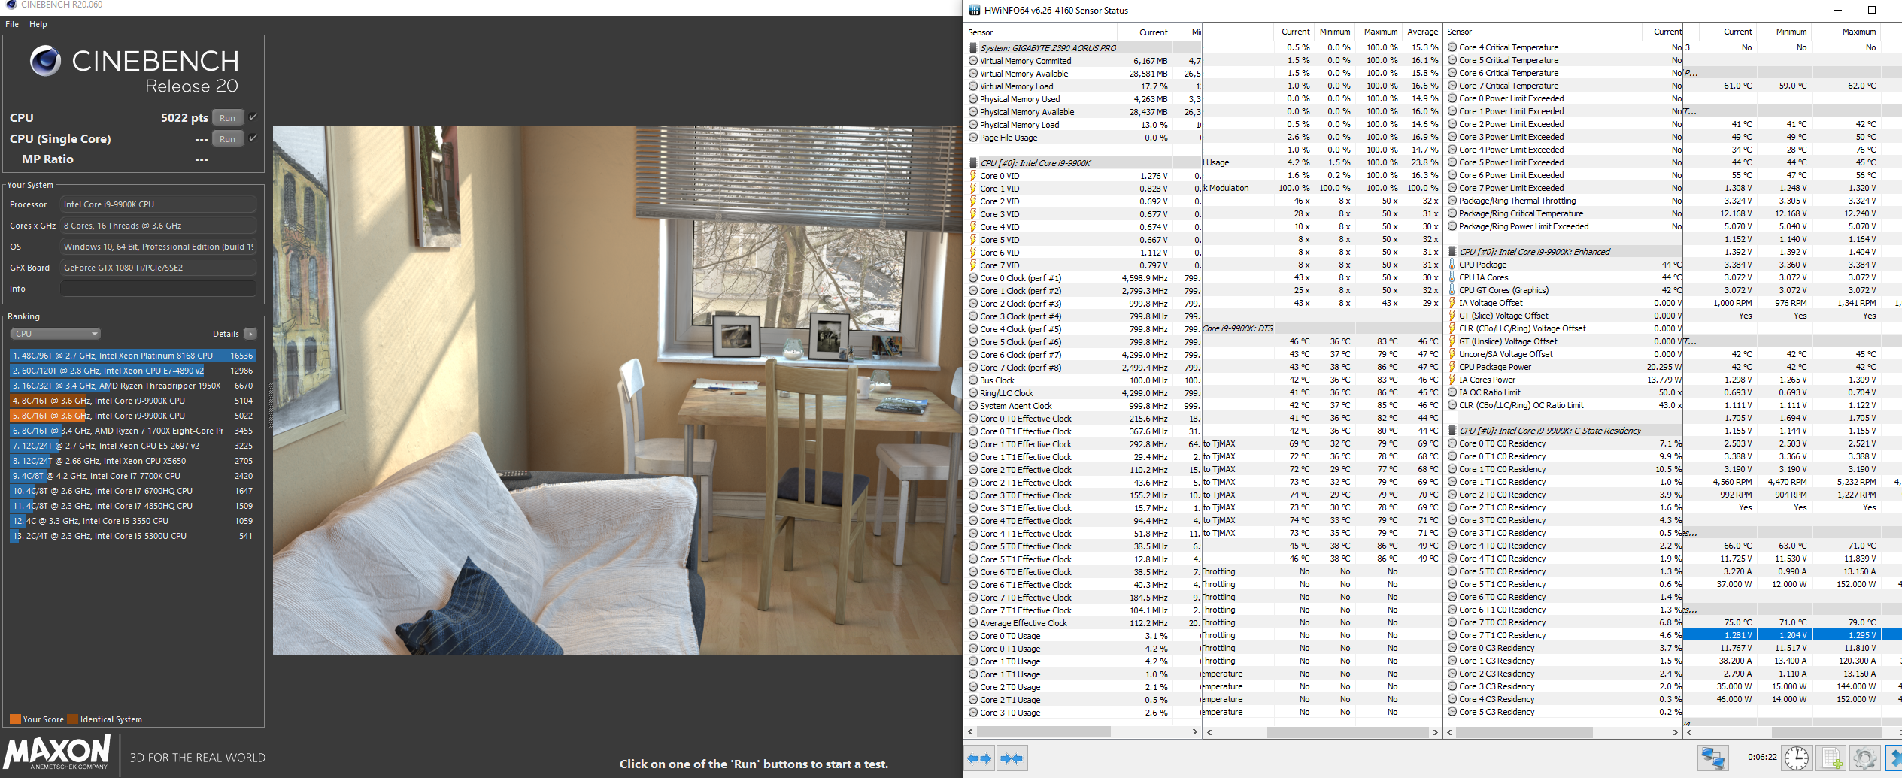Click the clock icon beside Page File Usage
Image resolution: width=1902 pixels, height=778 pixels.
click(973, 138)
